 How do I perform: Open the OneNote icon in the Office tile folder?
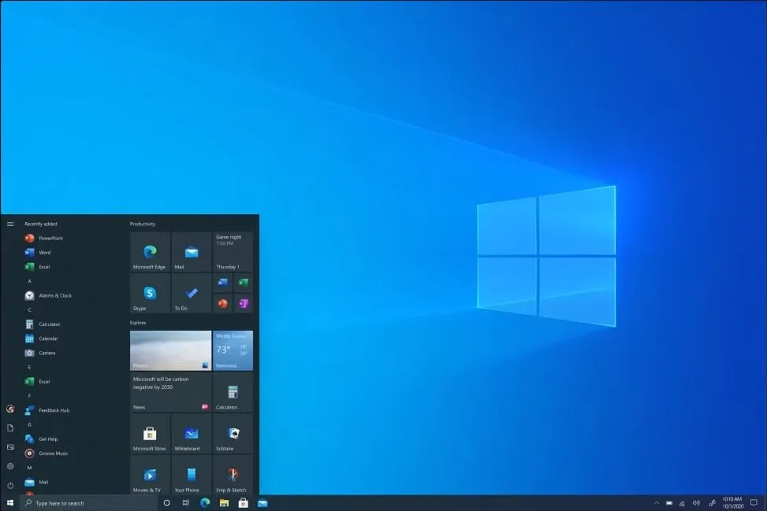coord(243,303)
